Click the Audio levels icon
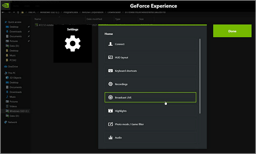This screenshot has height=154, width=256. pyautogui.click(x=110, y=137)
